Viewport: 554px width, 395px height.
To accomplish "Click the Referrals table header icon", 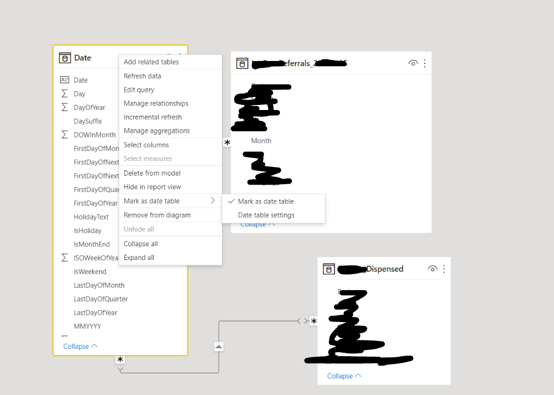I will 242,64.
